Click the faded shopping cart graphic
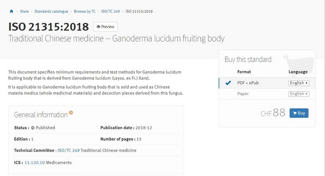325x176 pixels. click(299, 64)
